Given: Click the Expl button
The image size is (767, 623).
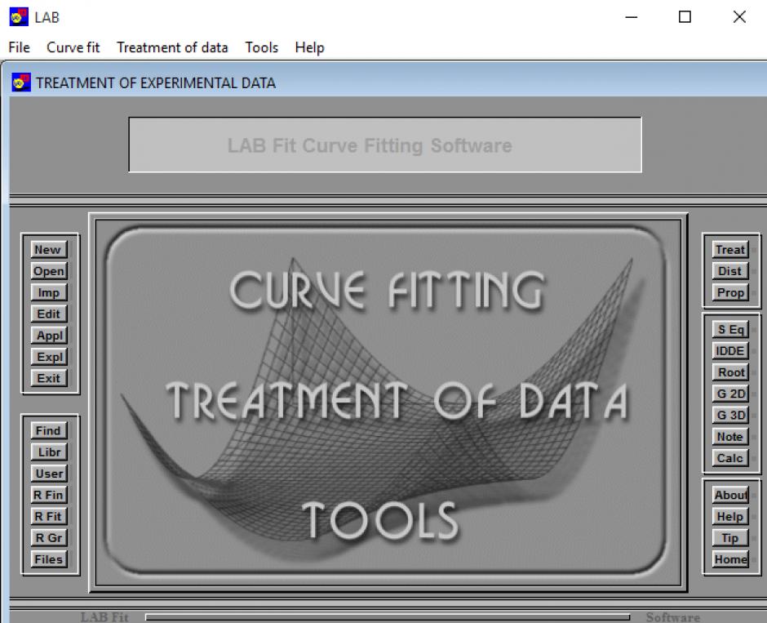Looking at the screenshot, I should click(48, 357).
